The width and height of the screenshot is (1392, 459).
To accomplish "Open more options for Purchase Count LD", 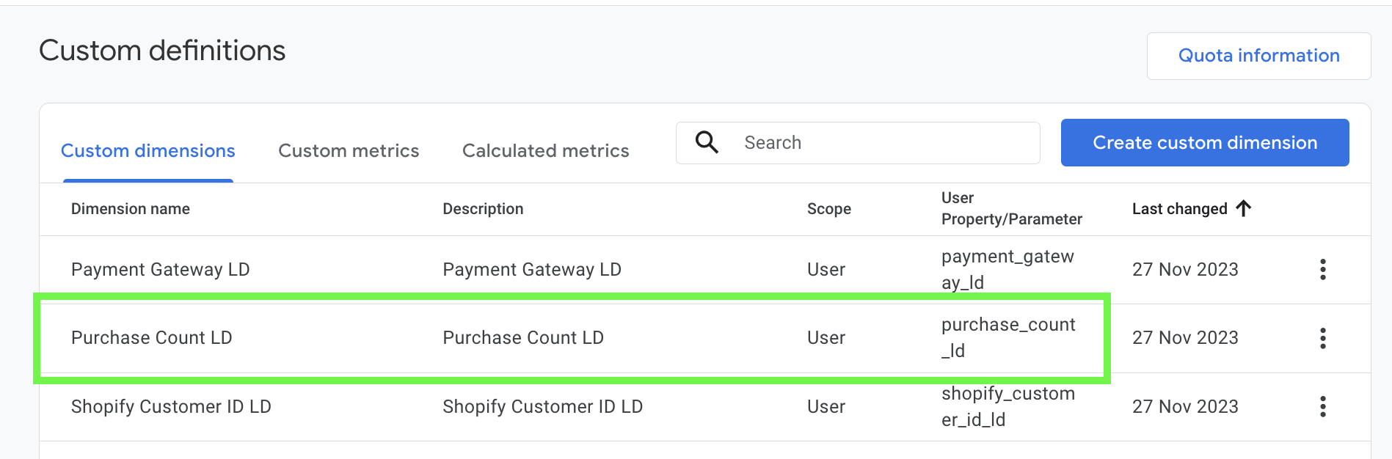I will 1322,338.
